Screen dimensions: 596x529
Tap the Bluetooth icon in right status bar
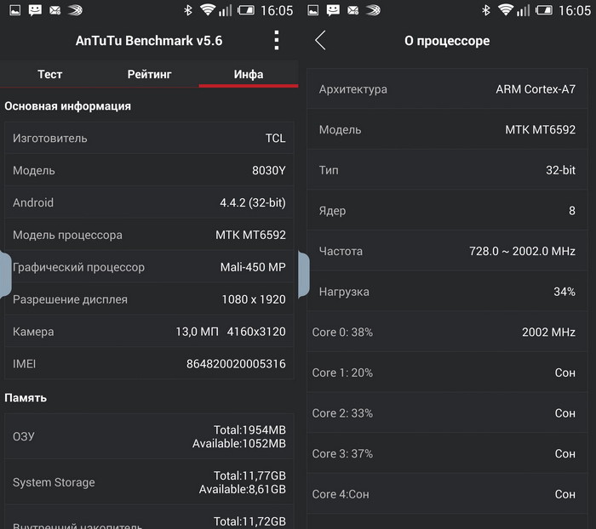coord(486,10)
